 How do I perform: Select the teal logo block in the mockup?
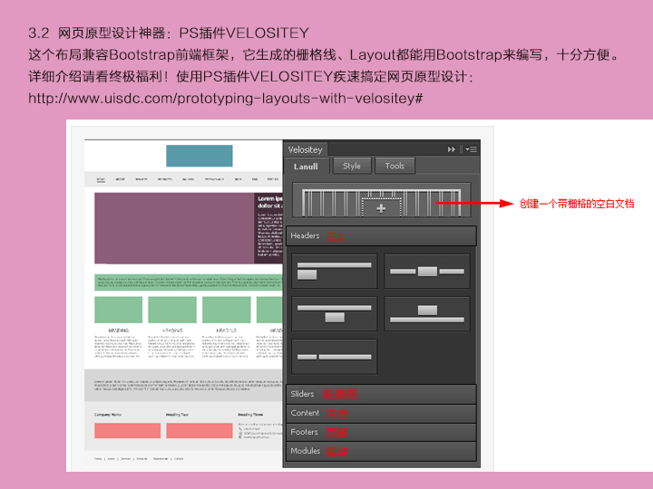point(200,156)
